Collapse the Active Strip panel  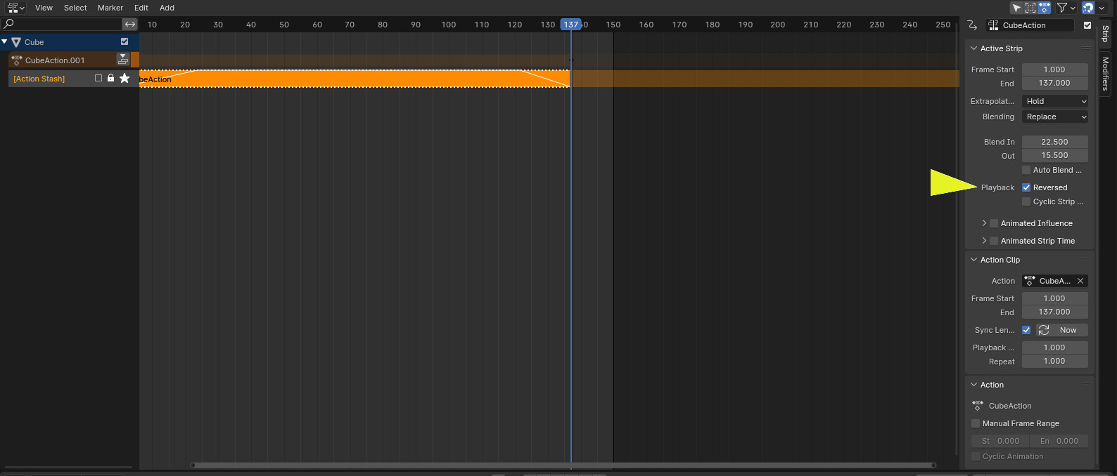tap(974, 48)
